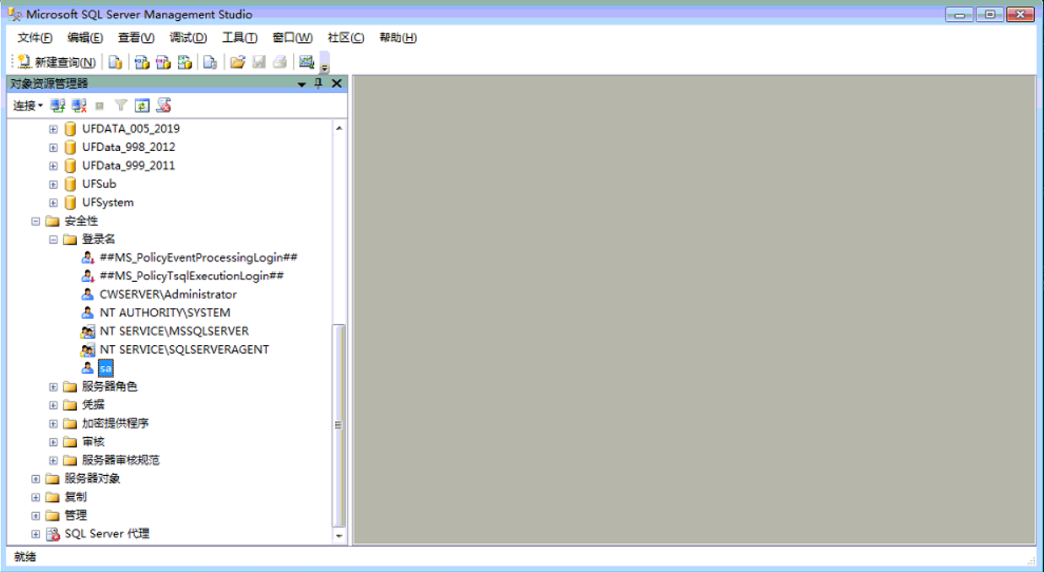
Task: Open the 社区(C) menu
Action: coord(346,38)
